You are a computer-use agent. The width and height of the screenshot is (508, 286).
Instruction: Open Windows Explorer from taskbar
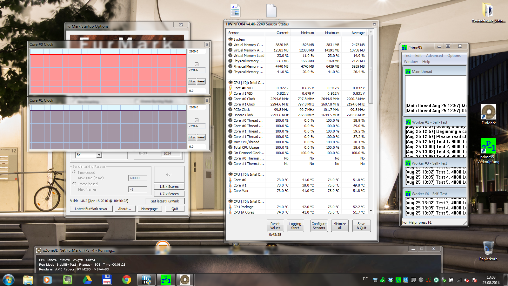pyautogui.click(x=28, y=280)
